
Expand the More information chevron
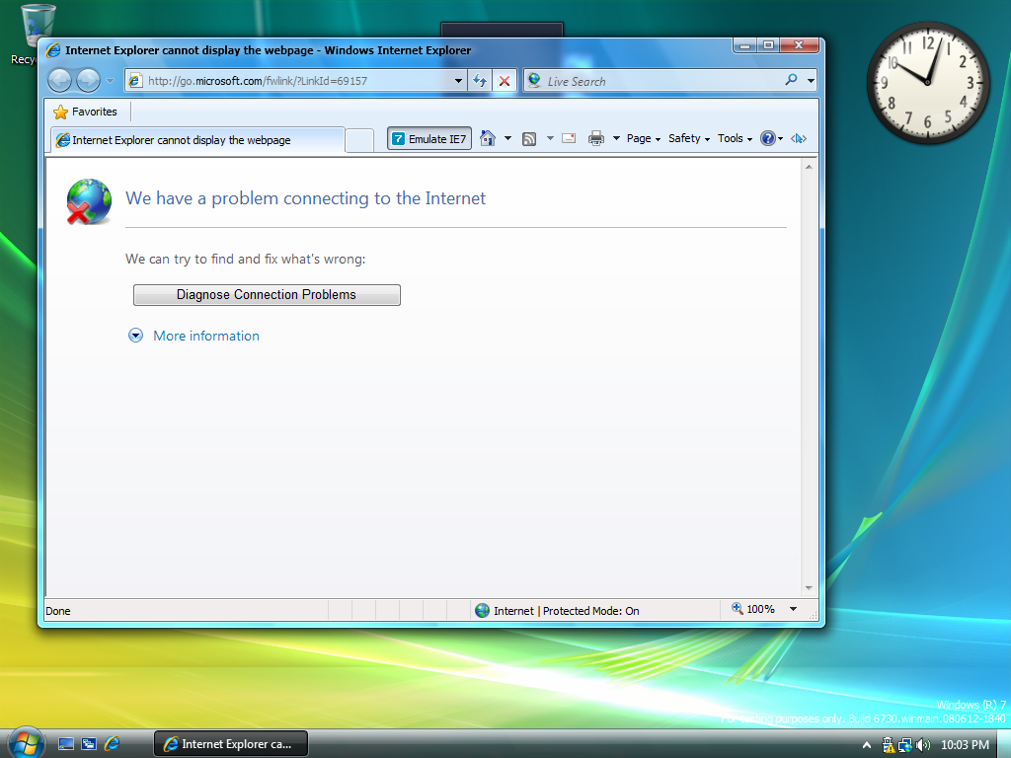pyautogui.click(x=135, y=336)
